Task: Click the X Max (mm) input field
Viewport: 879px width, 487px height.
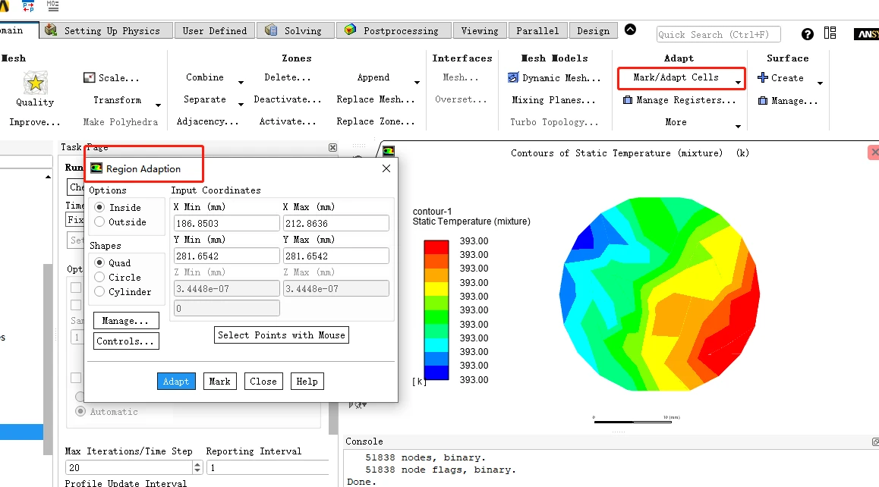Action: (x=336, y=223)
